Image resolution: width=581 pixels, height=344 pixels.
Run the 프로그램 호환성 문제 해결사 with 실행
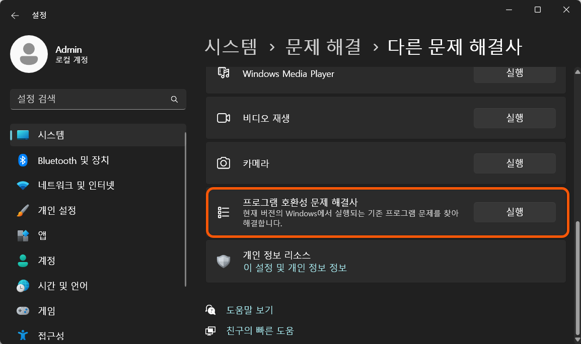[x=514, y=212]
